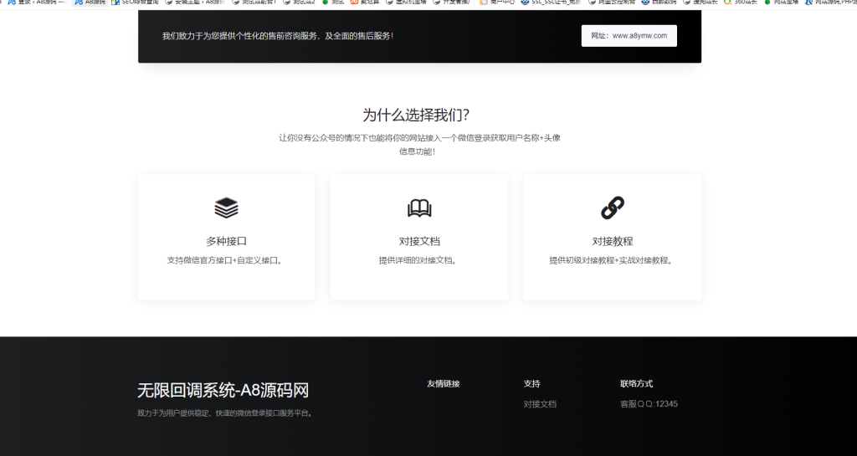Click the banner text 我们致力于为您提供个性化的售前咨询服务
This screenshot has width=857, height=456.
pyautogui.click(x=278, y=35)
